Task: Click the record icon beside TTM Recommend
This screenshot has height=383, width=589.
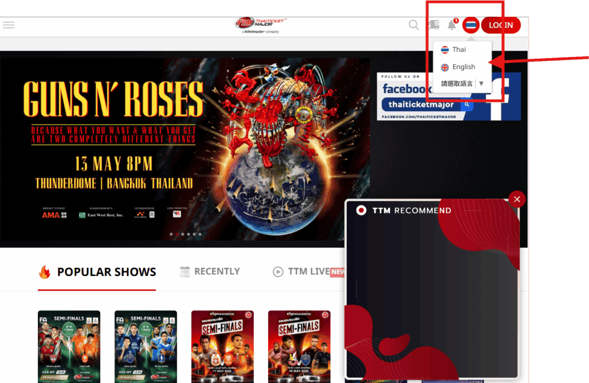Action: pos(361,210)
